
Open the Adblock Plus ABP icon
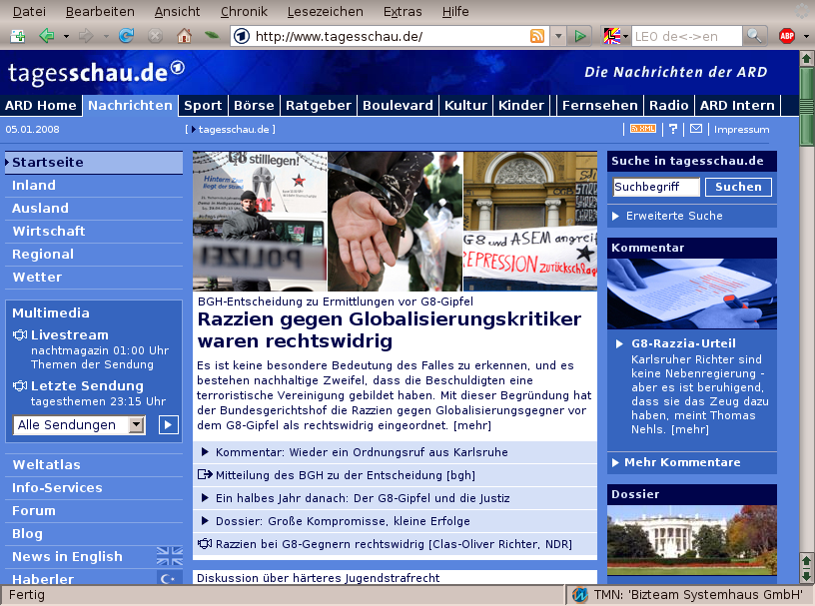click(787, 36)
